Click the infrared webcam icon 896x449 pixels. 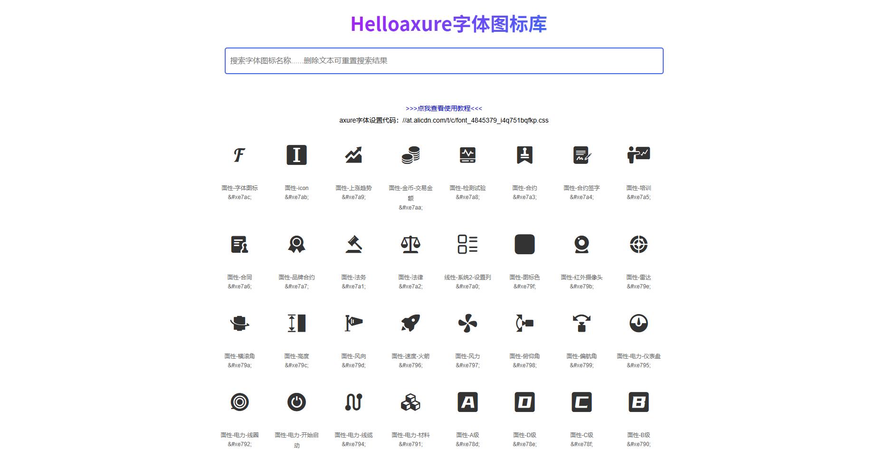[x=581, y=244]
